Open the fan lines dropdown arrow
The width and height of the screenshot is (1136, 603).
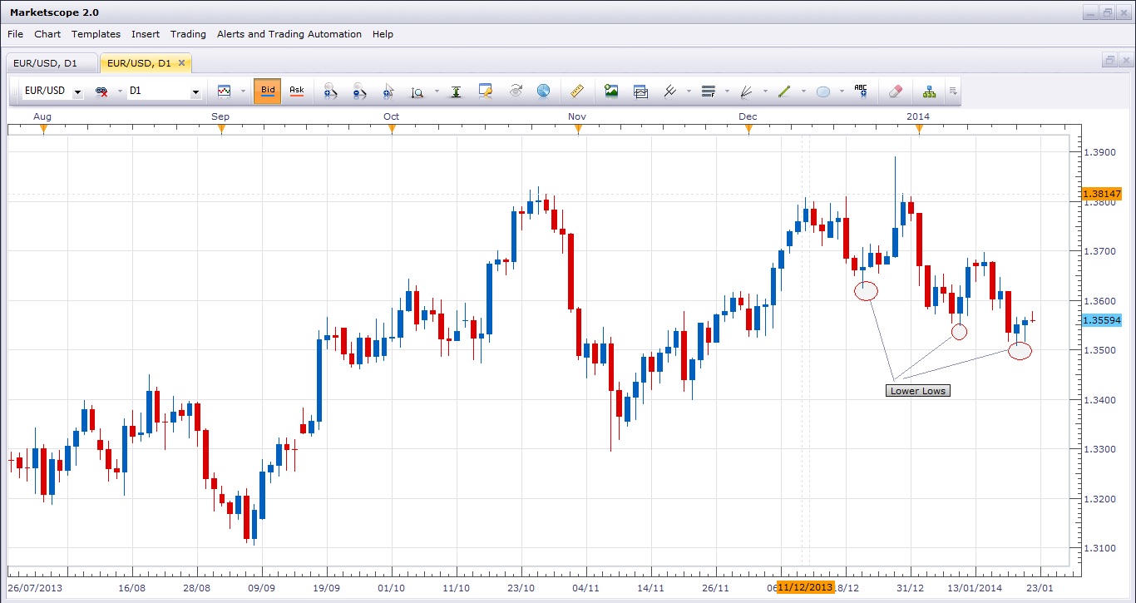[x=765, y=91]
